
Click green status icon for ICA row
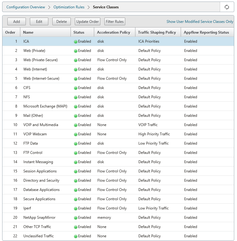click(x=76, y=42)
